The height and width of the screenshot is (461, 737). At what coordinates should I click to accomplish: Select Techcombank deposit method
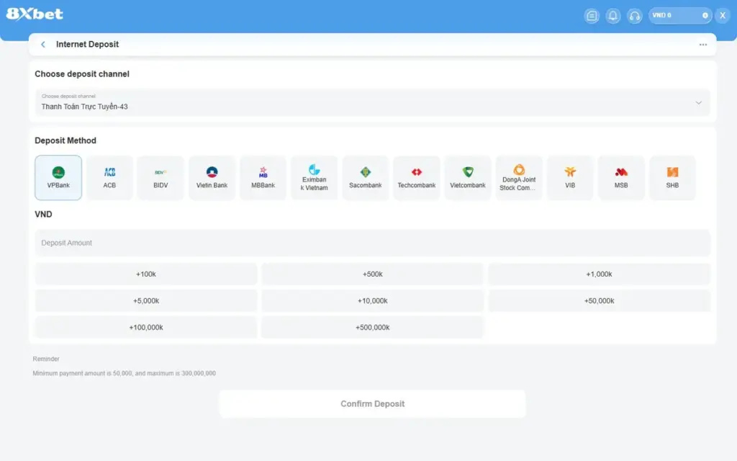(417, 178)
